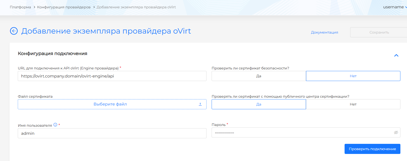The width and height of the screenshot is (407, 161).
Task: Choose Да for public certification center check
Action: [259, 104]
